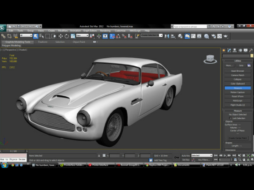
Task: Open the Create command panel tab
Action: (x=225, y=50)
